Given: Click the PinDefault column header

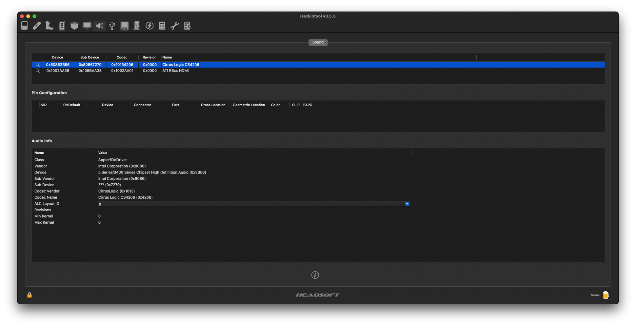Looking at the screenshot, I should click(x=72, y=105).
